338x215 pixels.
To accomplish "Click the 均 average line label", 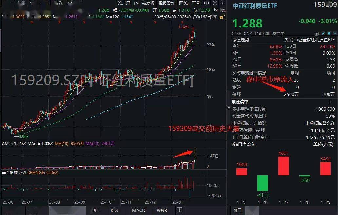I will pyautogui.click(x=216, y=10).
